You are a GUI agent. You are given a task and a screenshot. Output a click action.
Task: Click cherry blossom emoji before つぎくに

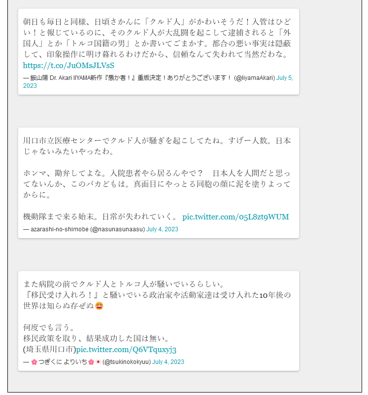[34, 362]
